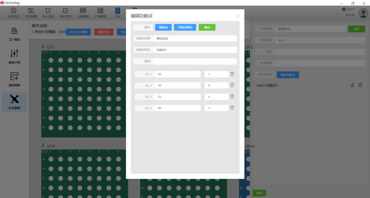Screen dimensions: 370x198
Task: Switch to 工厂模式 in the sidebar
Action: click(14, 34)
